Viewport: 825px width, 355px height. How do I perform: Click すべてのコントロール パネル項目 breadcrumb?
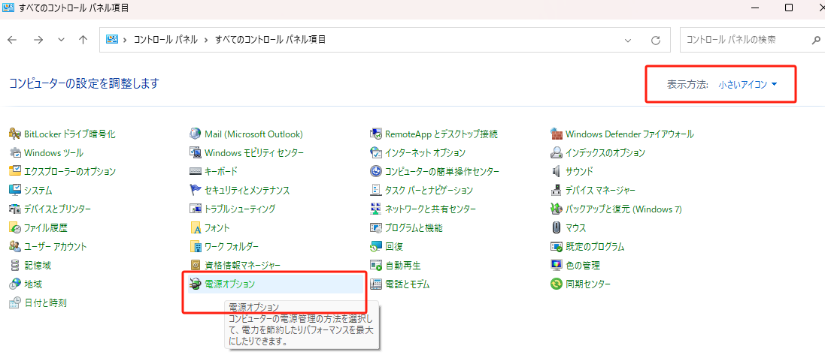[271, 39]
